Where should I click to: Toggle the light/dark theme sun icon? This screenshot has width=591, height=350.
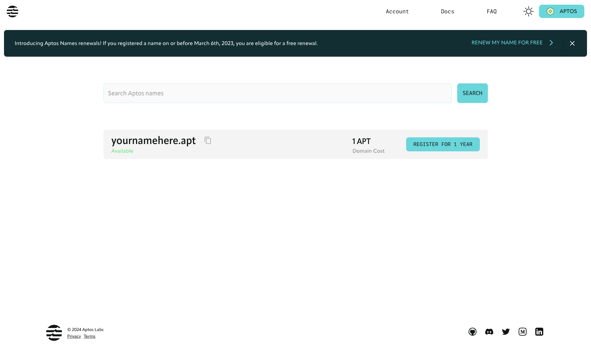click(529, 11)
